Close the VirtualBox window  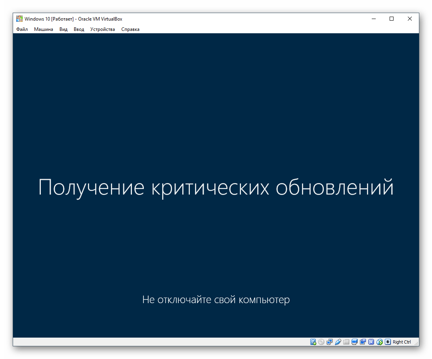(x=410, y=19)
